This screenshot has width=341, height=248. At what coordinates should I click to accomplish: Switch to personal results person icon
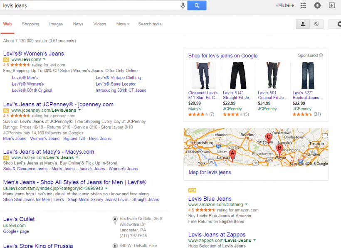(303, 24)
